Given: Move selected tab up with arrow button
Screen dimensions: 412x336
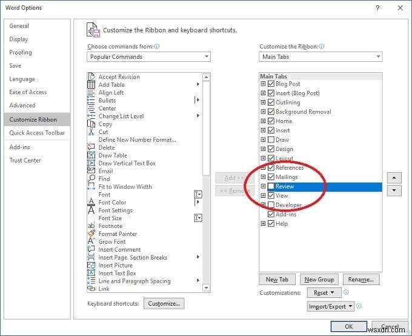Looking at the screenshot, I should tap(394, 178).
